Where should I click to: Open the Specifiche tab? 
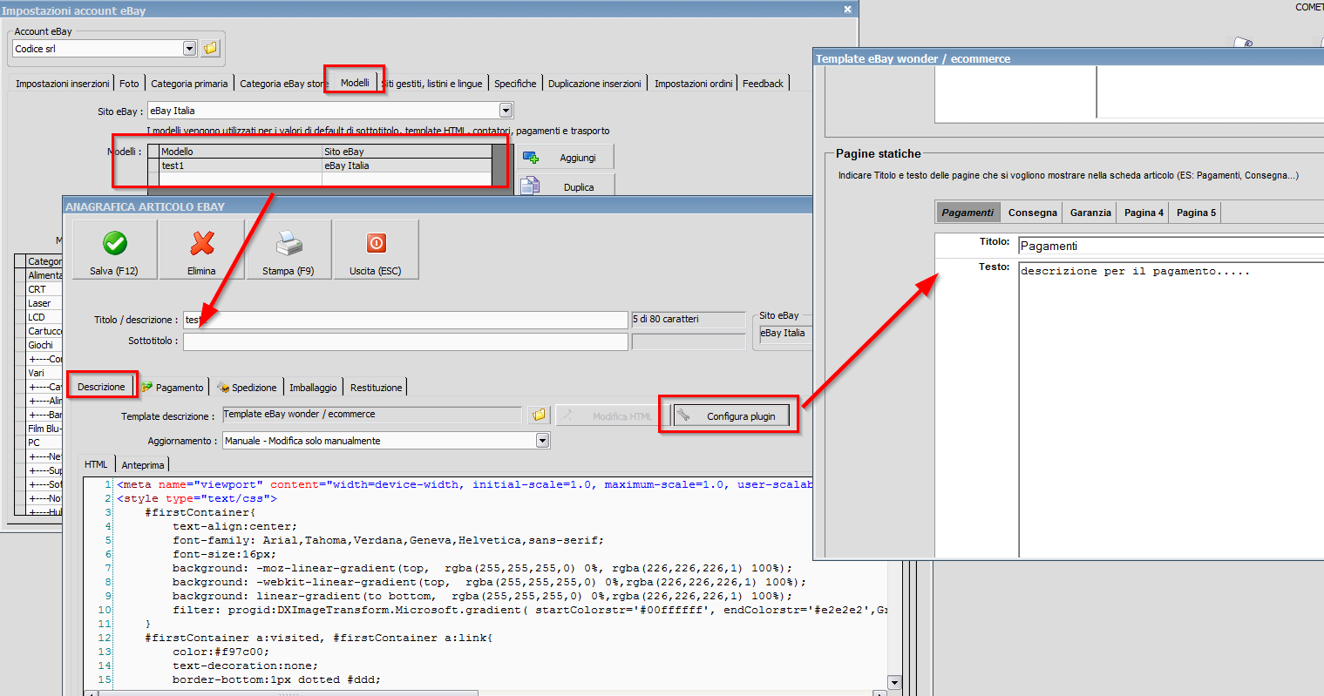click(515, 84)
